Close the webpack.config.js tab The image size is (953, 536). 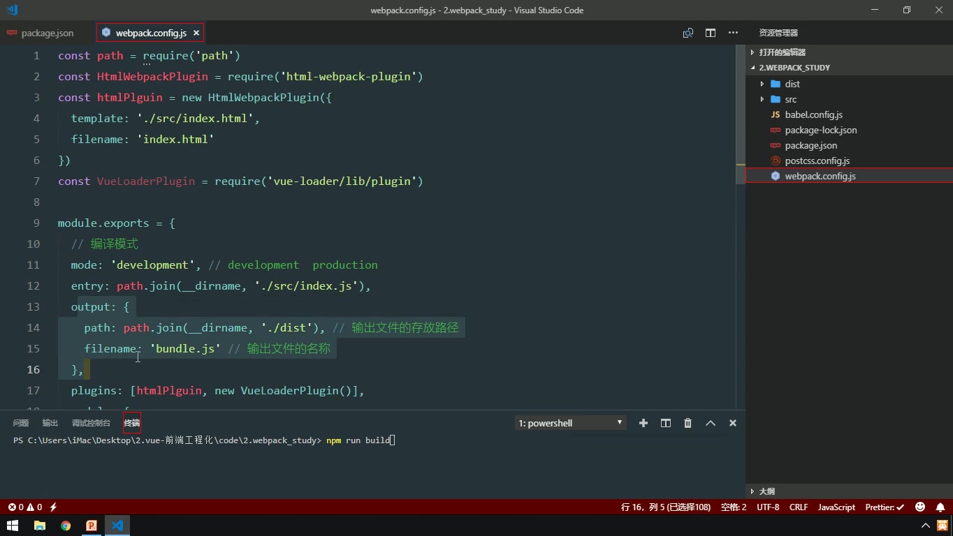click(x=196, y=33)
